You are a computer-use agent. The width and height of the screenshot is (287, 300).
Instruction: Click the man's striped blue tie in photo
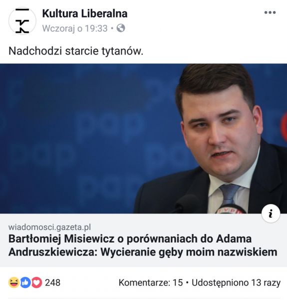(x=230, y=194)
